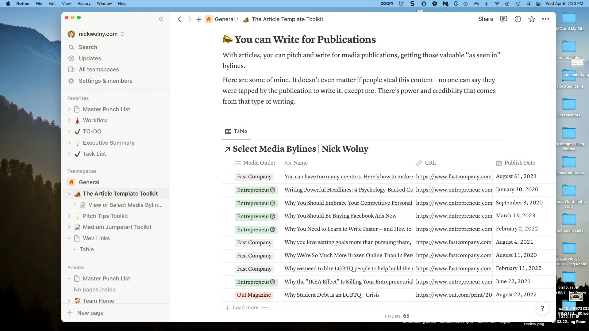The width and height of the screenshot is (589, 331).
Task: Open linked database arrow beside Select Media Bylines
Action: click(x=227, y=149)
